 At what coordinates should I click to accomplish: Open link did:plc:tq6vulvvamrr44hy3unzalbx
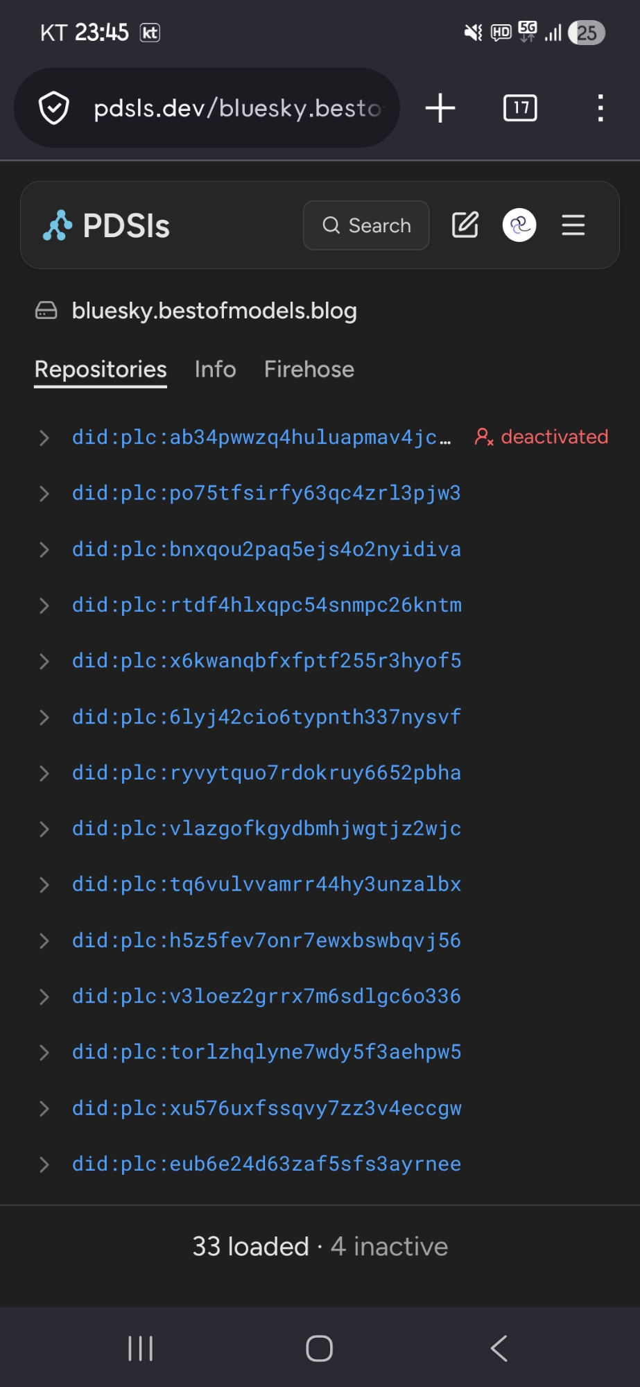click(x=266, y=884)
